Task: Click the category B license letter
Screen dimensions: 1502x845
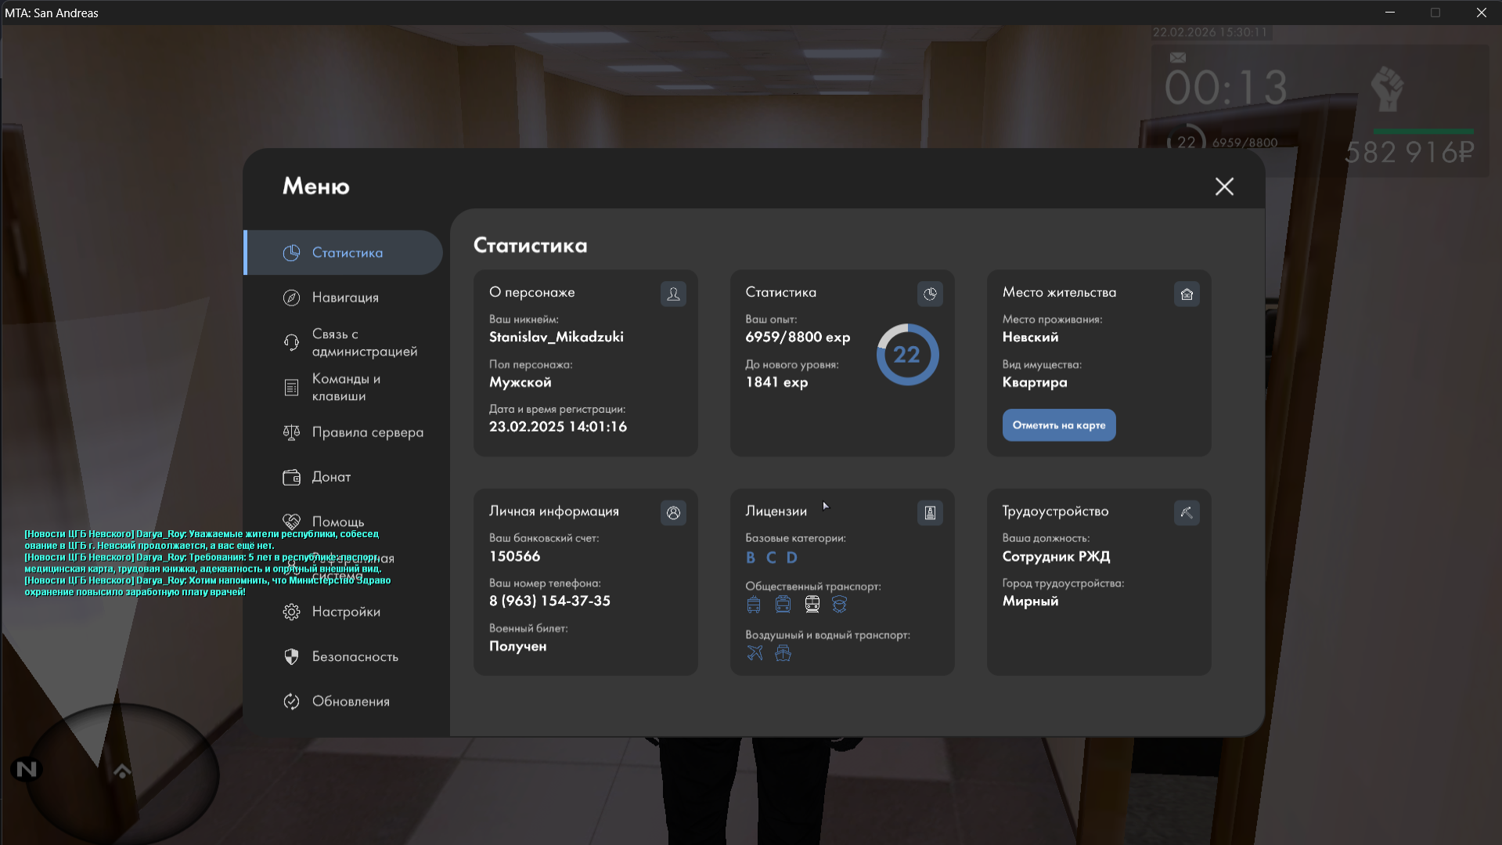Action: coord(751,558)
